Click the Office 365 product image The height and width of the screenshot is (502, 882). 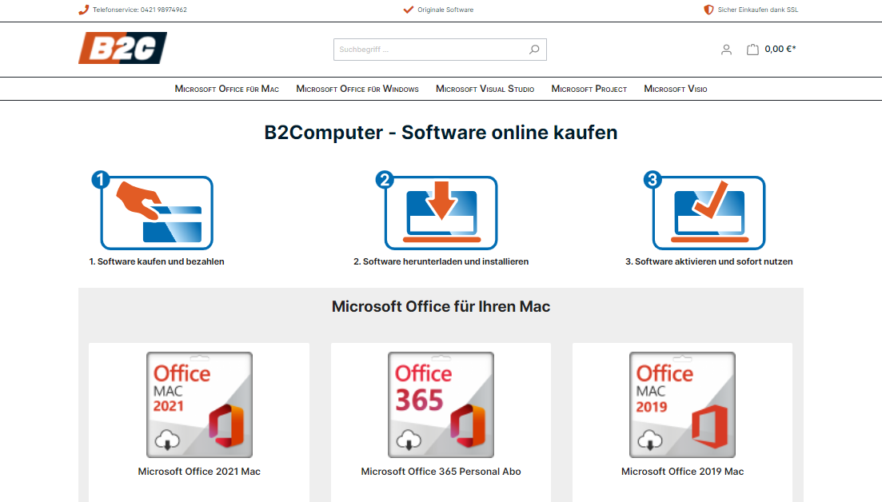441,404
